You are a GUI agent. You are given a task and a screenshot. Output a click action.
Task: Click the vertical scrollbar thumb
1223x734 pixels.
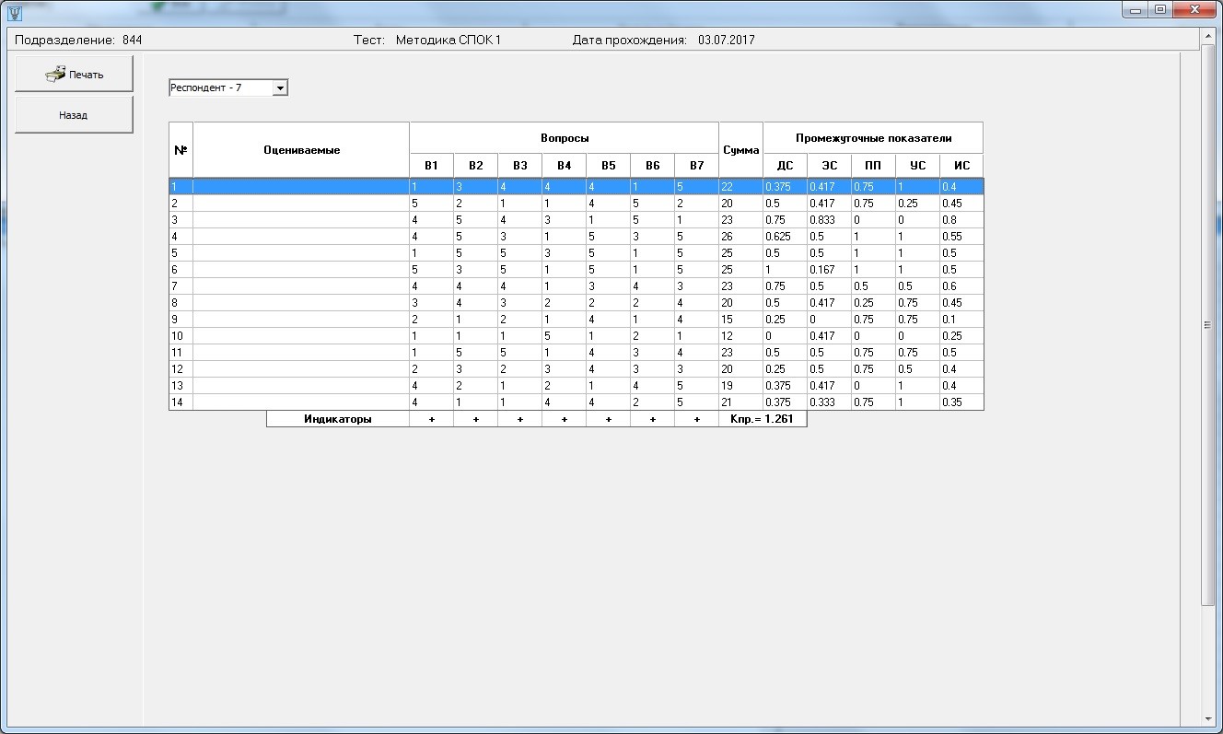coord(1207,324)
